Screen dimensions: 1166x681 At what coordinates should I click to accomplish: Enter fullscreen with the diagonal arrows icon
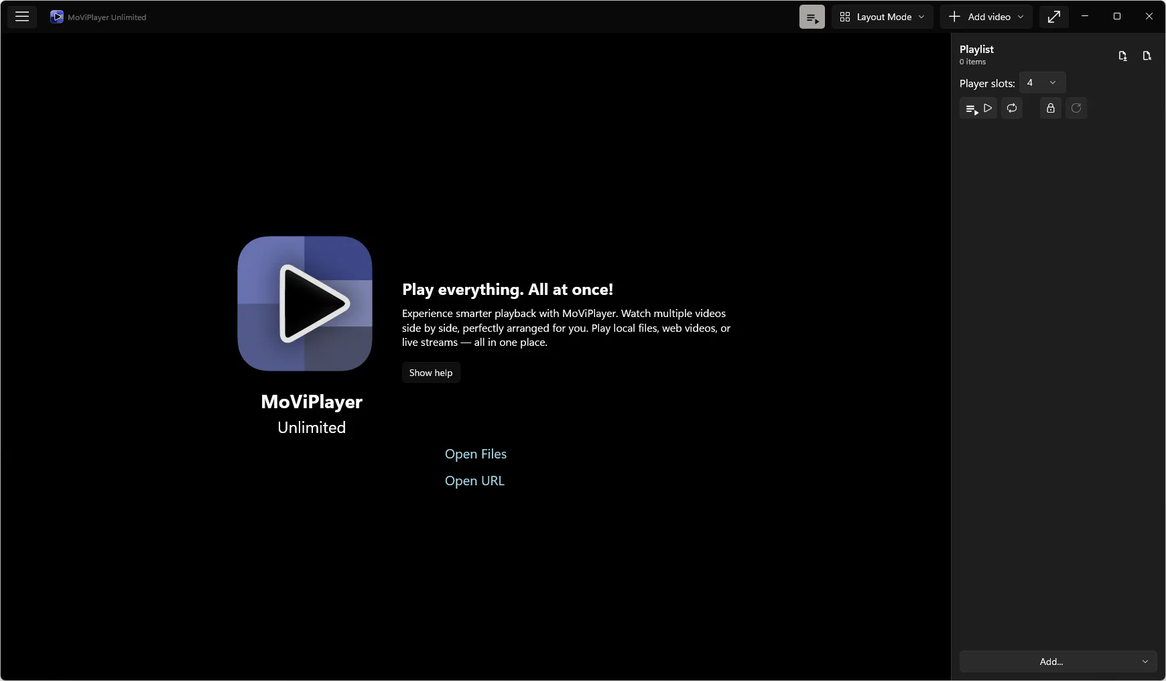1054,17
